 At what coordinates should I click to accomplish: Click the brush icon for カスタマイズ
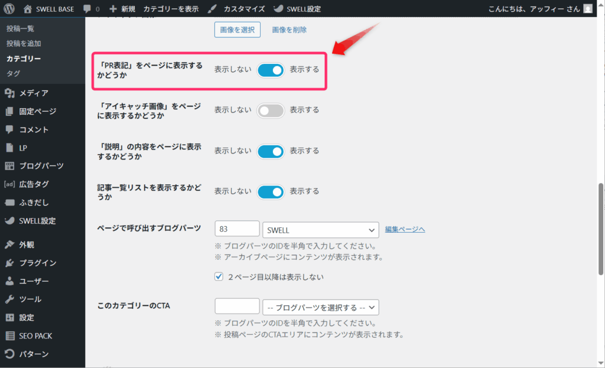click(212, 8)
